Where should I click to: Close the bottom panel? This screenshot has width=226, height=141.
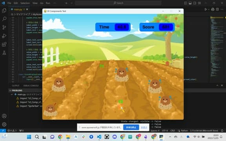tap(222, 85)
